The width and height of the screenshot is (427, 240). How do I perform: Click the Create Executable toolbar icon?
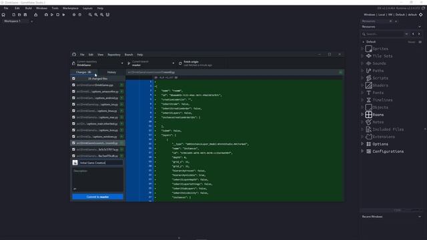[x=35, y=15]
